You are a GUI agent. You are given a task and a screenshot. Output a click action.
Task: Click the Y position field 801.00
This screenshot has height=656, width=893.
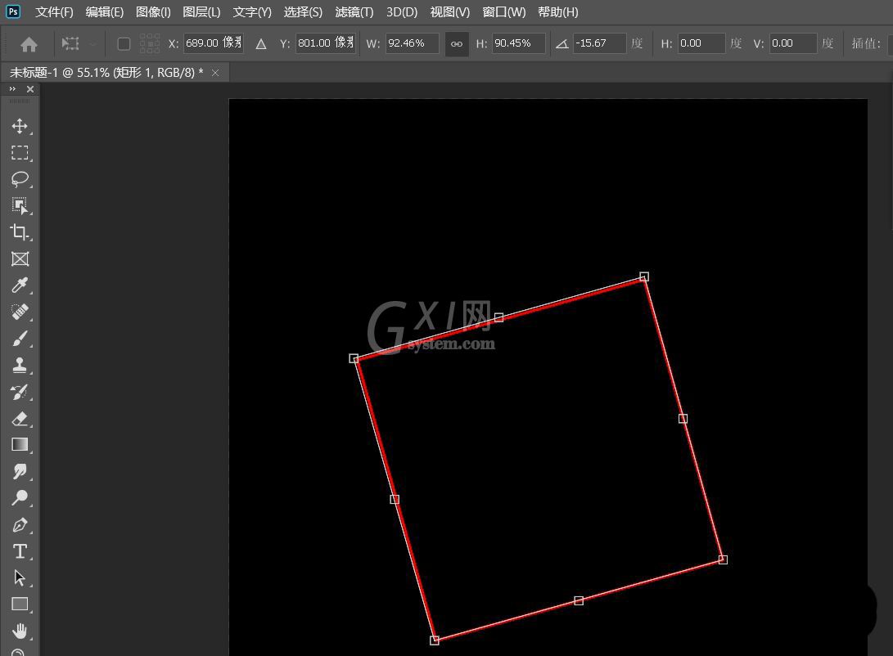326,43
